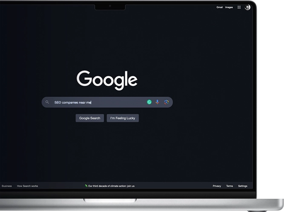Click the magnifier icon in search box

[x=47, y=102]
